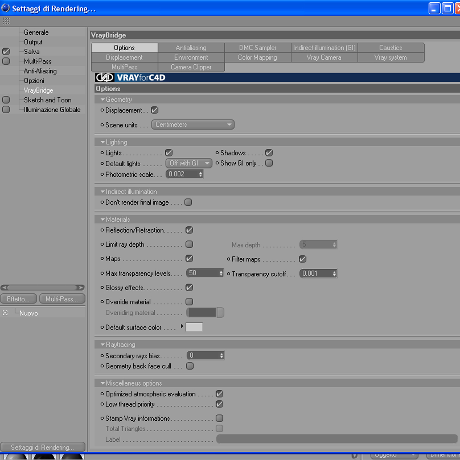Enable the Limit ray depth checkbox

coord(189,244)
